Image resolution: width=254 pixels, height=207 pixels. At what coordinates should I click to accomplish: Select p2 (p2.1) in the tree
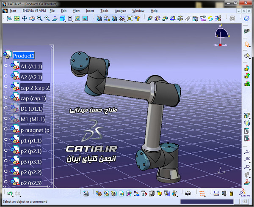click(x=31, y=151)
